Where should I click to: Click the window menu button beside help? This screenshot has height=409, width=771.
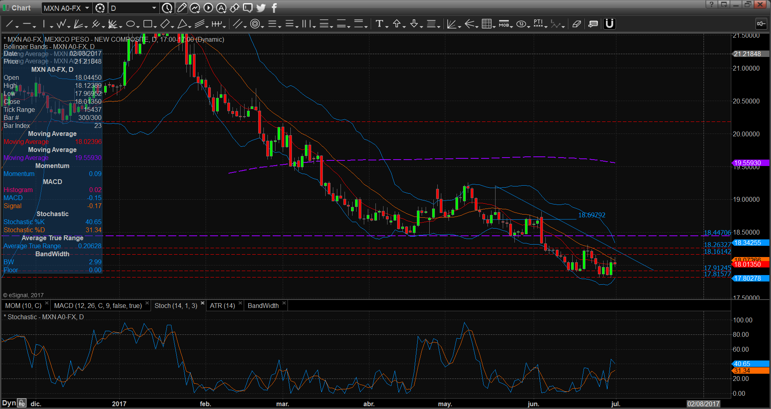[x=724, y=4]
